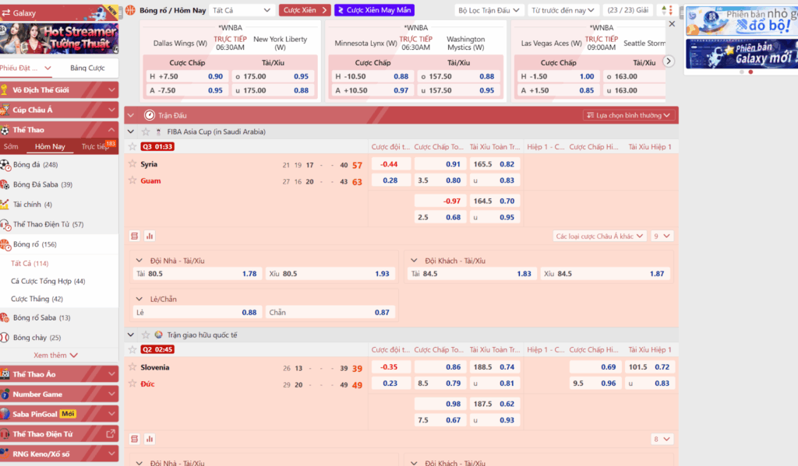Viewport: 798px width, 466px height.
Task: Favorite the Slovenia team star
Action: click(132, 366)
